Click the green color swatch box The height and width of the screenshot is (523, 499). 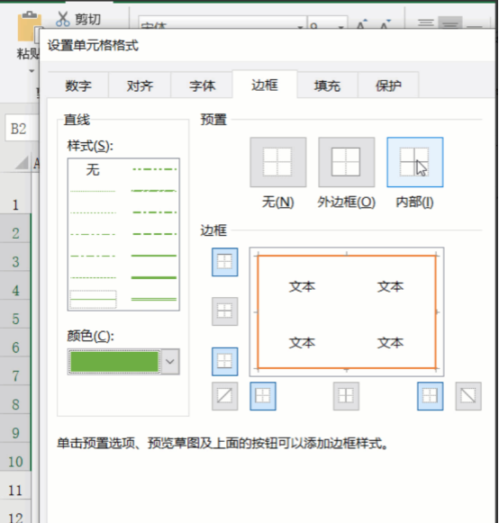(x=114, y=362)
